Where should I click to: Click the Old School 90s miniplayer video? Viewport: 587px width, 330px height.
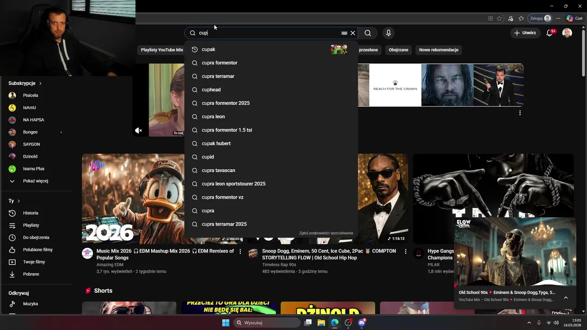515,252
